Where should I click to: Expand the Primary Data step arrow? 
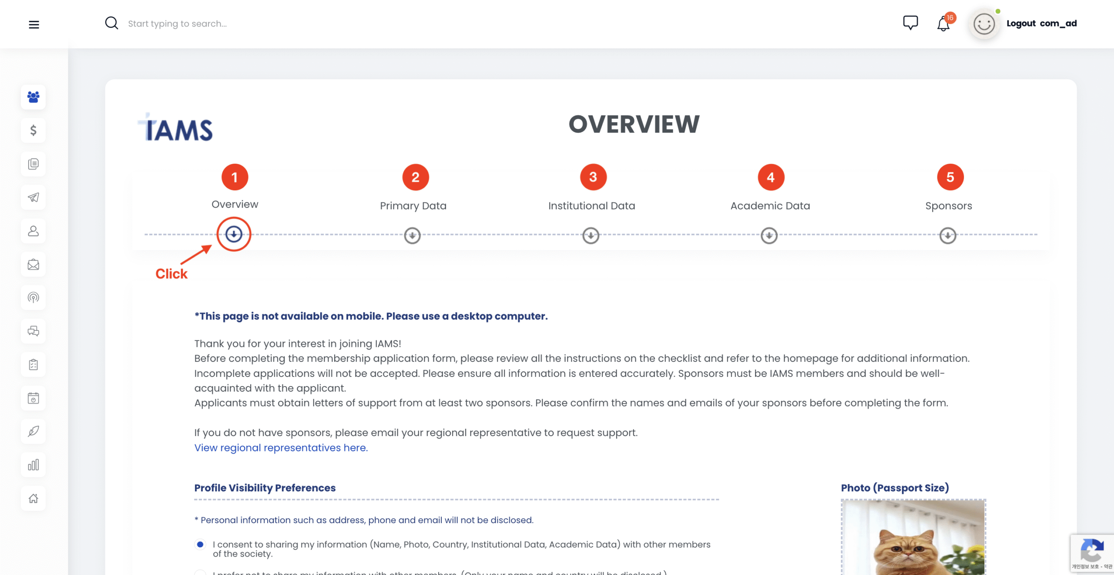(412, 235)
